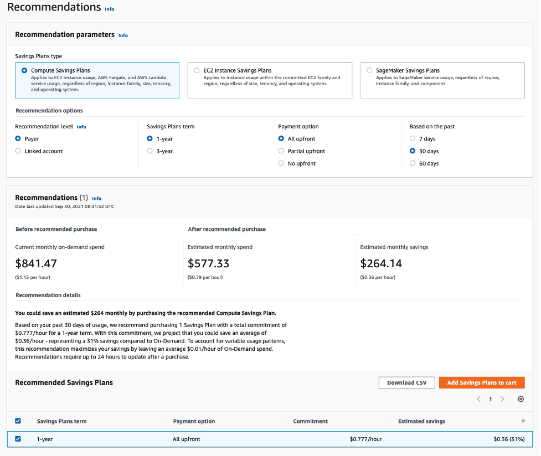Uncheck the 1-year savings plan row

[18, 439]
